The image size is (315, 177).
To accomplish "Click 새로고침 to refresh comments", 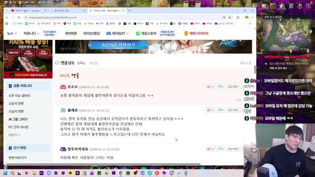I will pyautogui.click(x=246, y=63).
